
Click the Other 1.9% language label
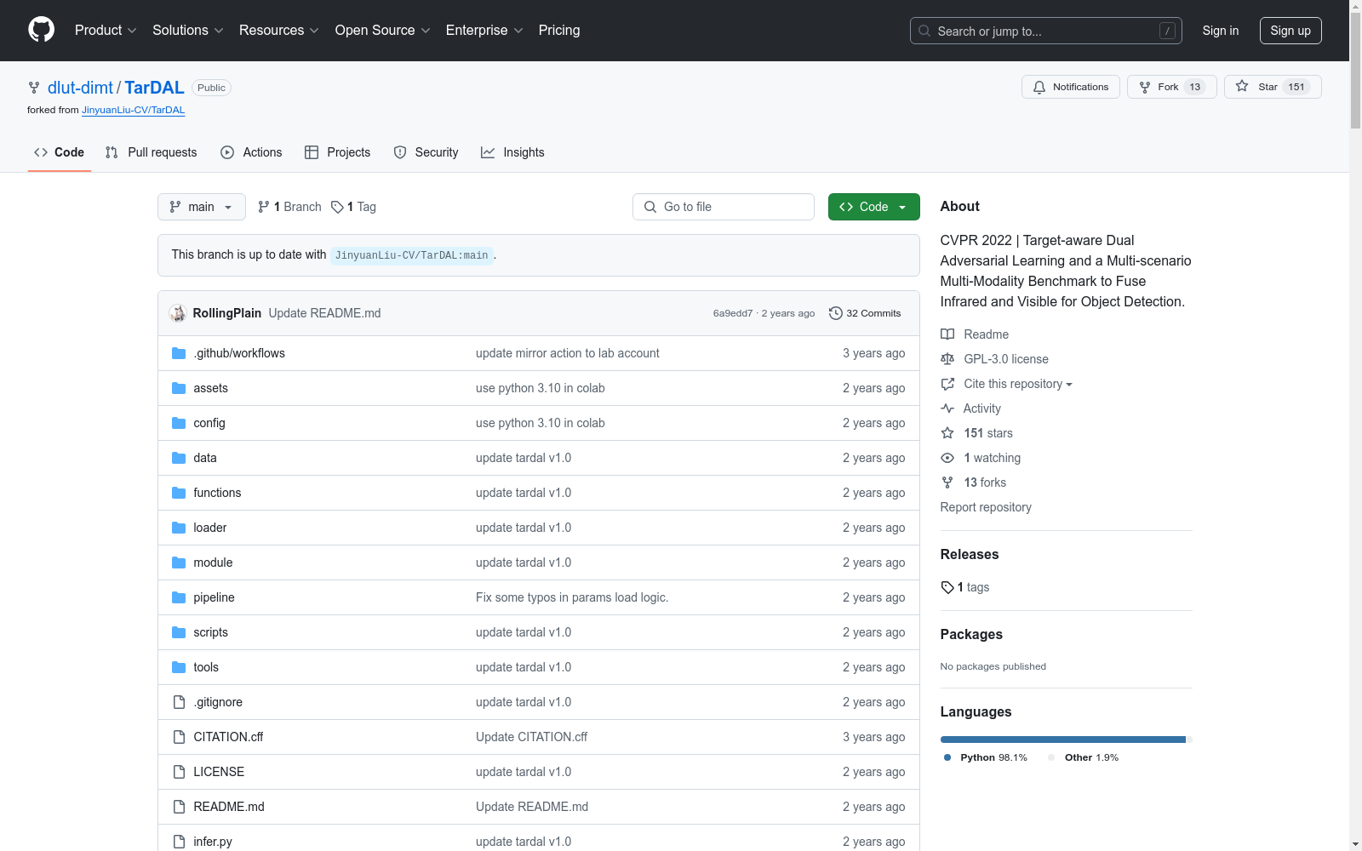1083,757
